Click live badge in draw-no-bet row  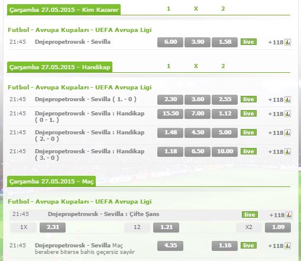click(248, 246)
